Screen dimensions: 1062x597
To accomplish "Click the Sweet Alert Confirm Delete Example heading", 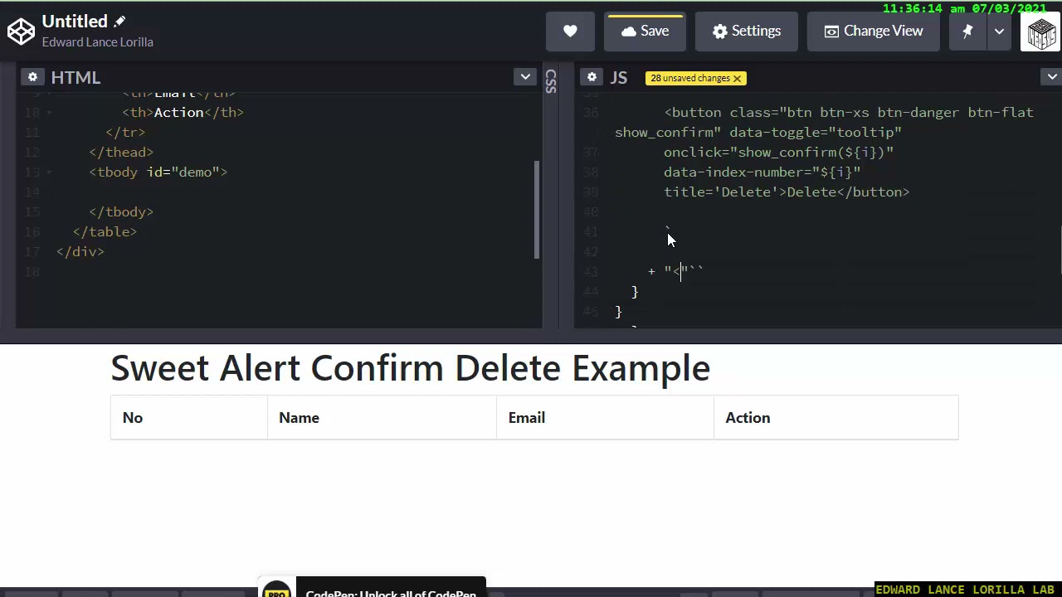I will coord(410,368).
